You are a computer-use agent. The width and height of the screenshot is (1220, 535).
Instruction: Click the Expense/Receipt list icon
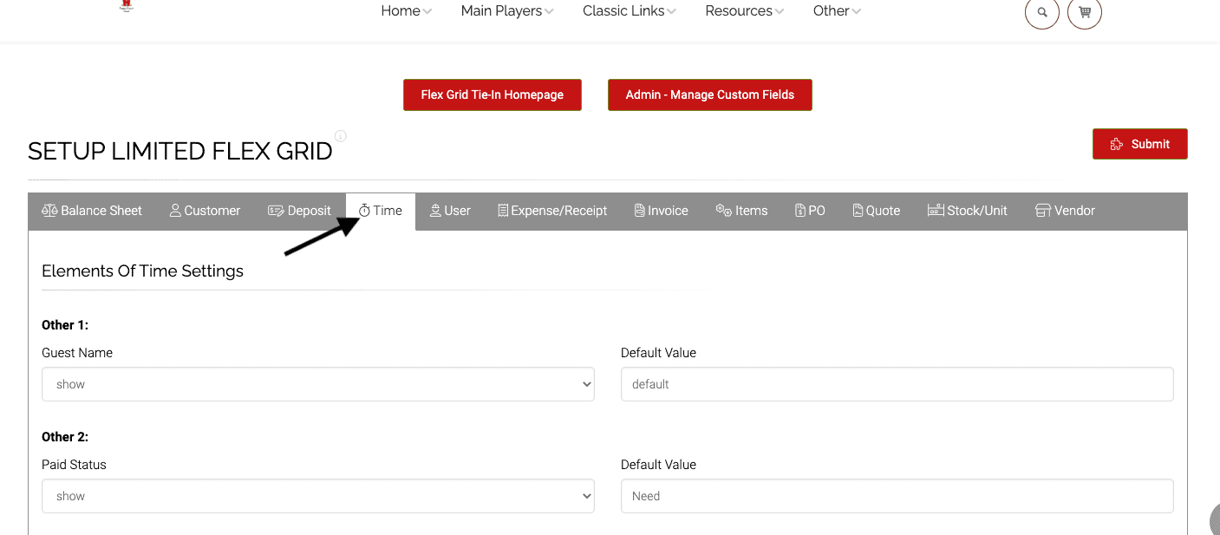click(x=503, y=211)
